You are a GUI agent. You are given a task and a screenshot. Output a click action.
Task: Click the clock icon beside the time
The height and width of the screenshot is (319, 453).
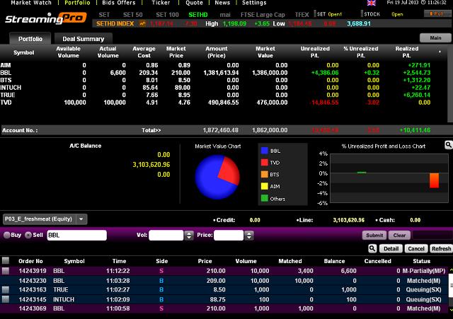423,3
